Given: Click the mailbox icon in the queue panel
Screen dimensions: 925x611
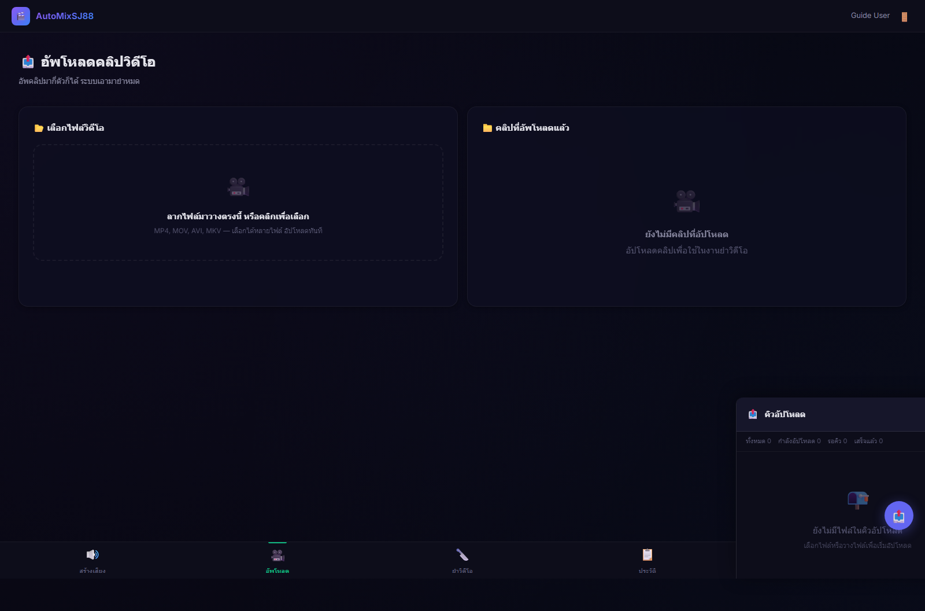Looking at the screenshot, I should click(857, 499).
